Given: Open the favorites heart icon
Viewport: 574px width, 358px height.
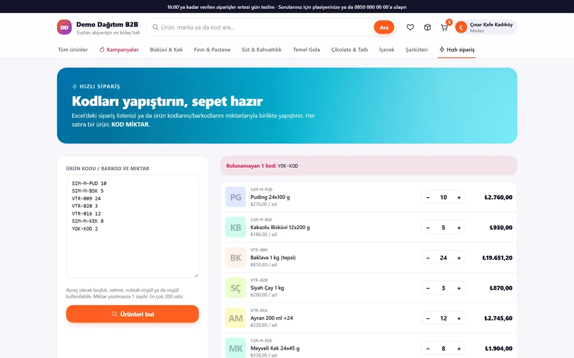Looking at the screenshot, I should [410, 27].
